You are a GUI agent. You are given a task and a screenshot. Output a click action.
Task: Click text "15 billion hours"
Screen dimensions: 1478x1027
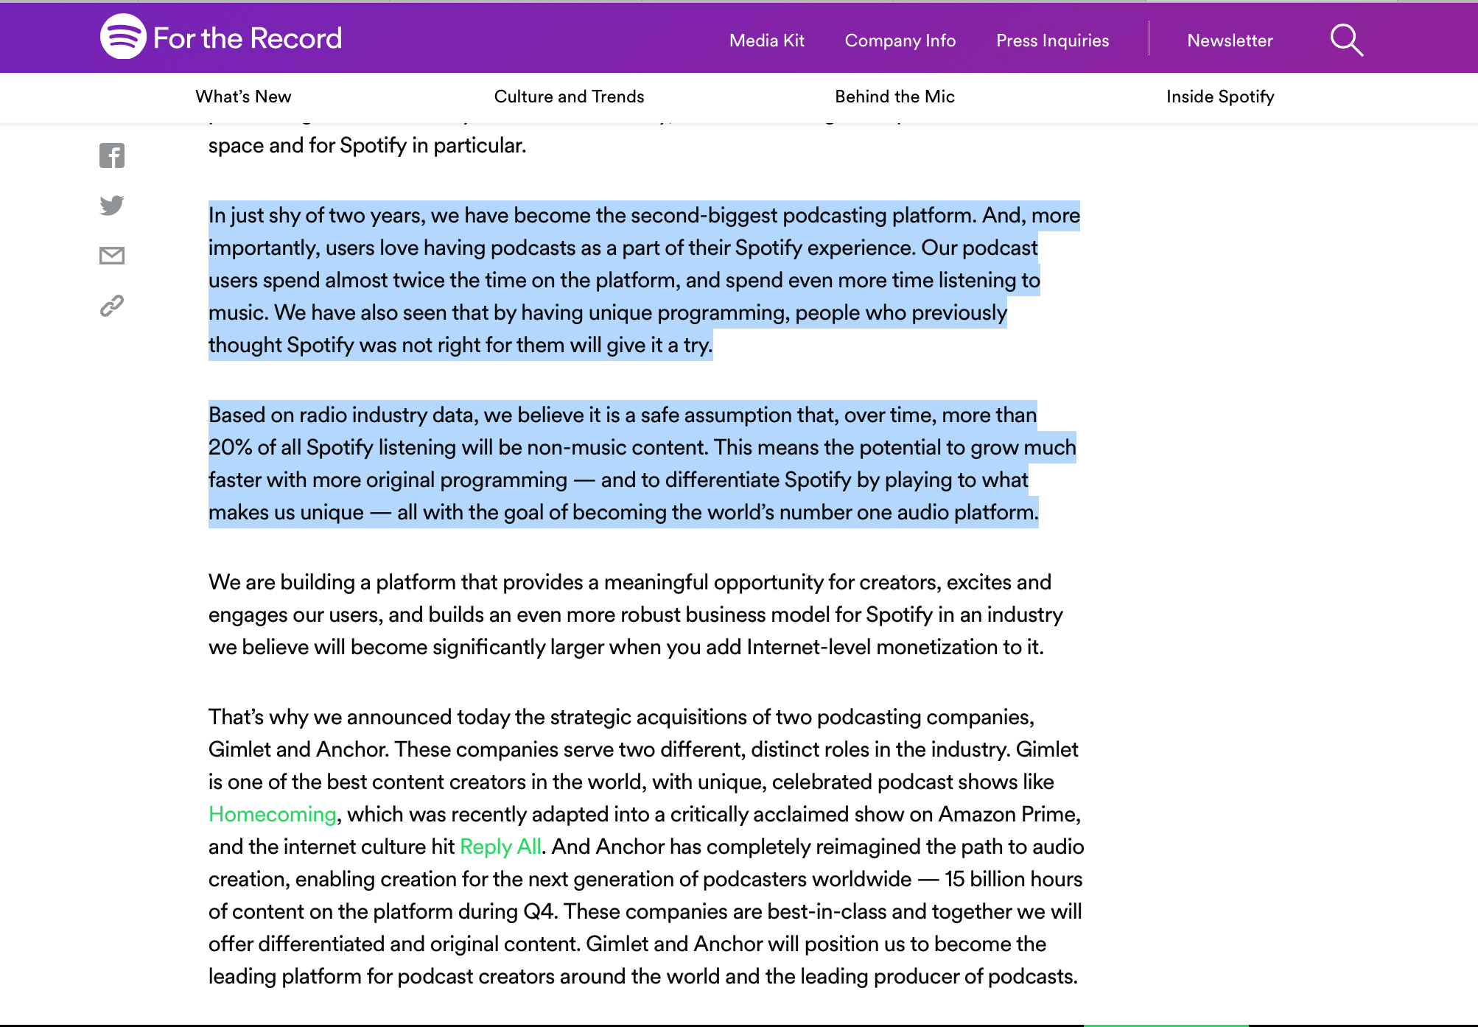(x=1014, y=879)
